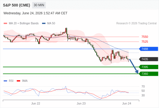Click the blue MA 50 legend swatch

tap(44, 23)
